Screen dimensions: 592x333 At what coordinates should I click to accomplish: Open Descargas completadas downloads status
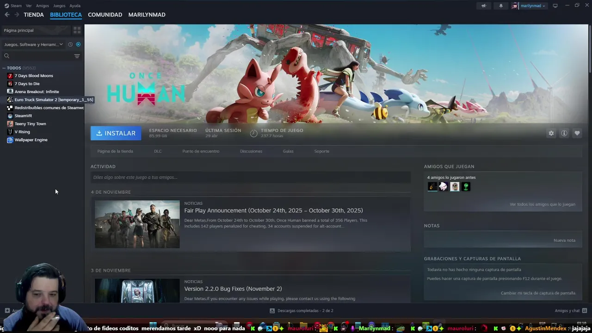coord(301,311)
